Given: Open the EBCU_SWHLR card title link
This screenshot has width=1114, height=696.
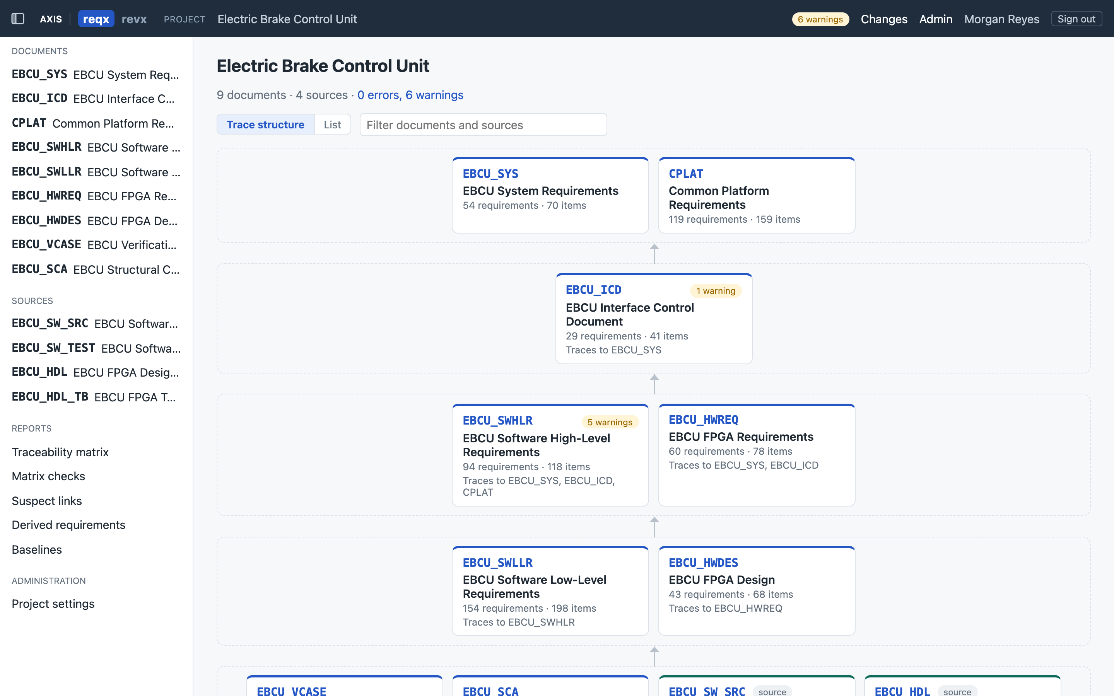Looking at the screenshot, I should (497, 421).
